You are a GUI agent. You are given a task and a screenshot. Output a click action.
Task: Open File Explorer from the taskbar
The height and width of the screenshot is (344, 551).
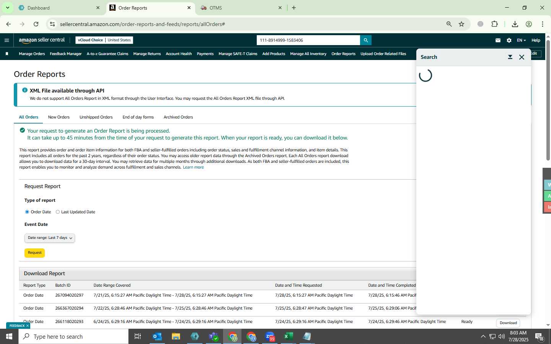coord(176,336)
